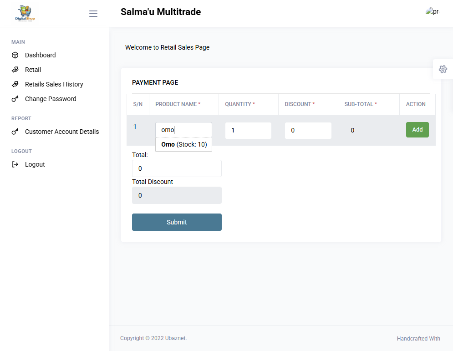Select Omo (Stock: 10) suggestion
This screenshot has height=351, width=453.
(184, 144)
